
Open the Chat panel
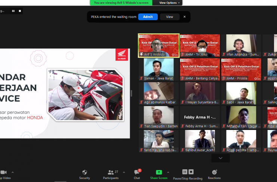[x=137, y=172]
